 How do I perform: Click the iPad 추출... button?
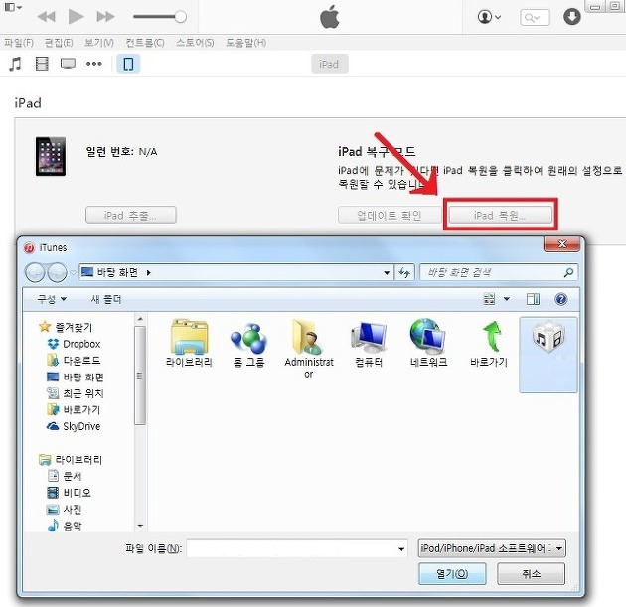pyautogui.click(x=131, y=216)
